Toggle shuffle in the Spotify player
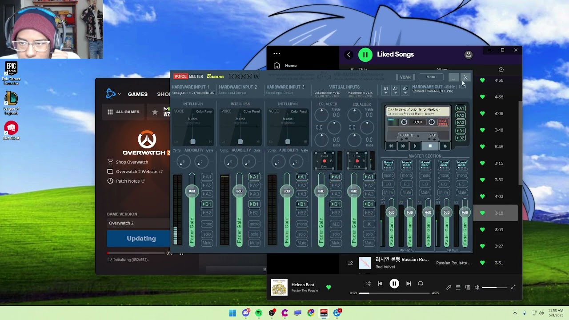Viewport: 569px width, 320px height. point(368,284)
